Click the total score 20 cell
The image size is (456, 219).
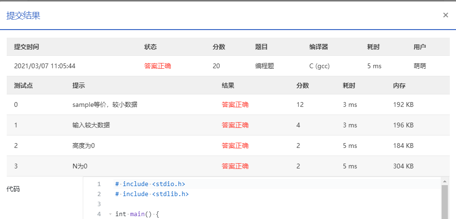[x=216, y=66]
